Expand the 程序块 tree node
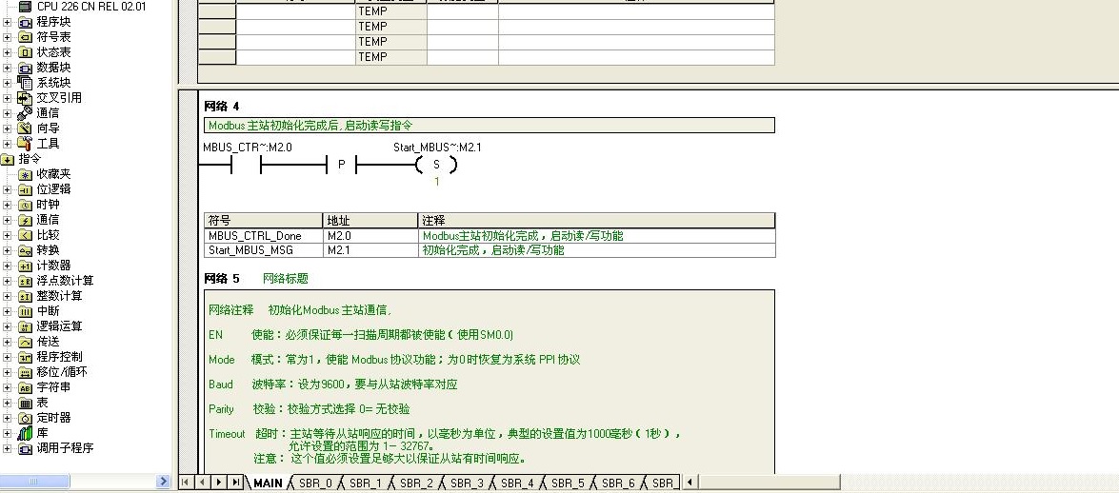This screenshot has width=1119, height=493. click(7, 22)
